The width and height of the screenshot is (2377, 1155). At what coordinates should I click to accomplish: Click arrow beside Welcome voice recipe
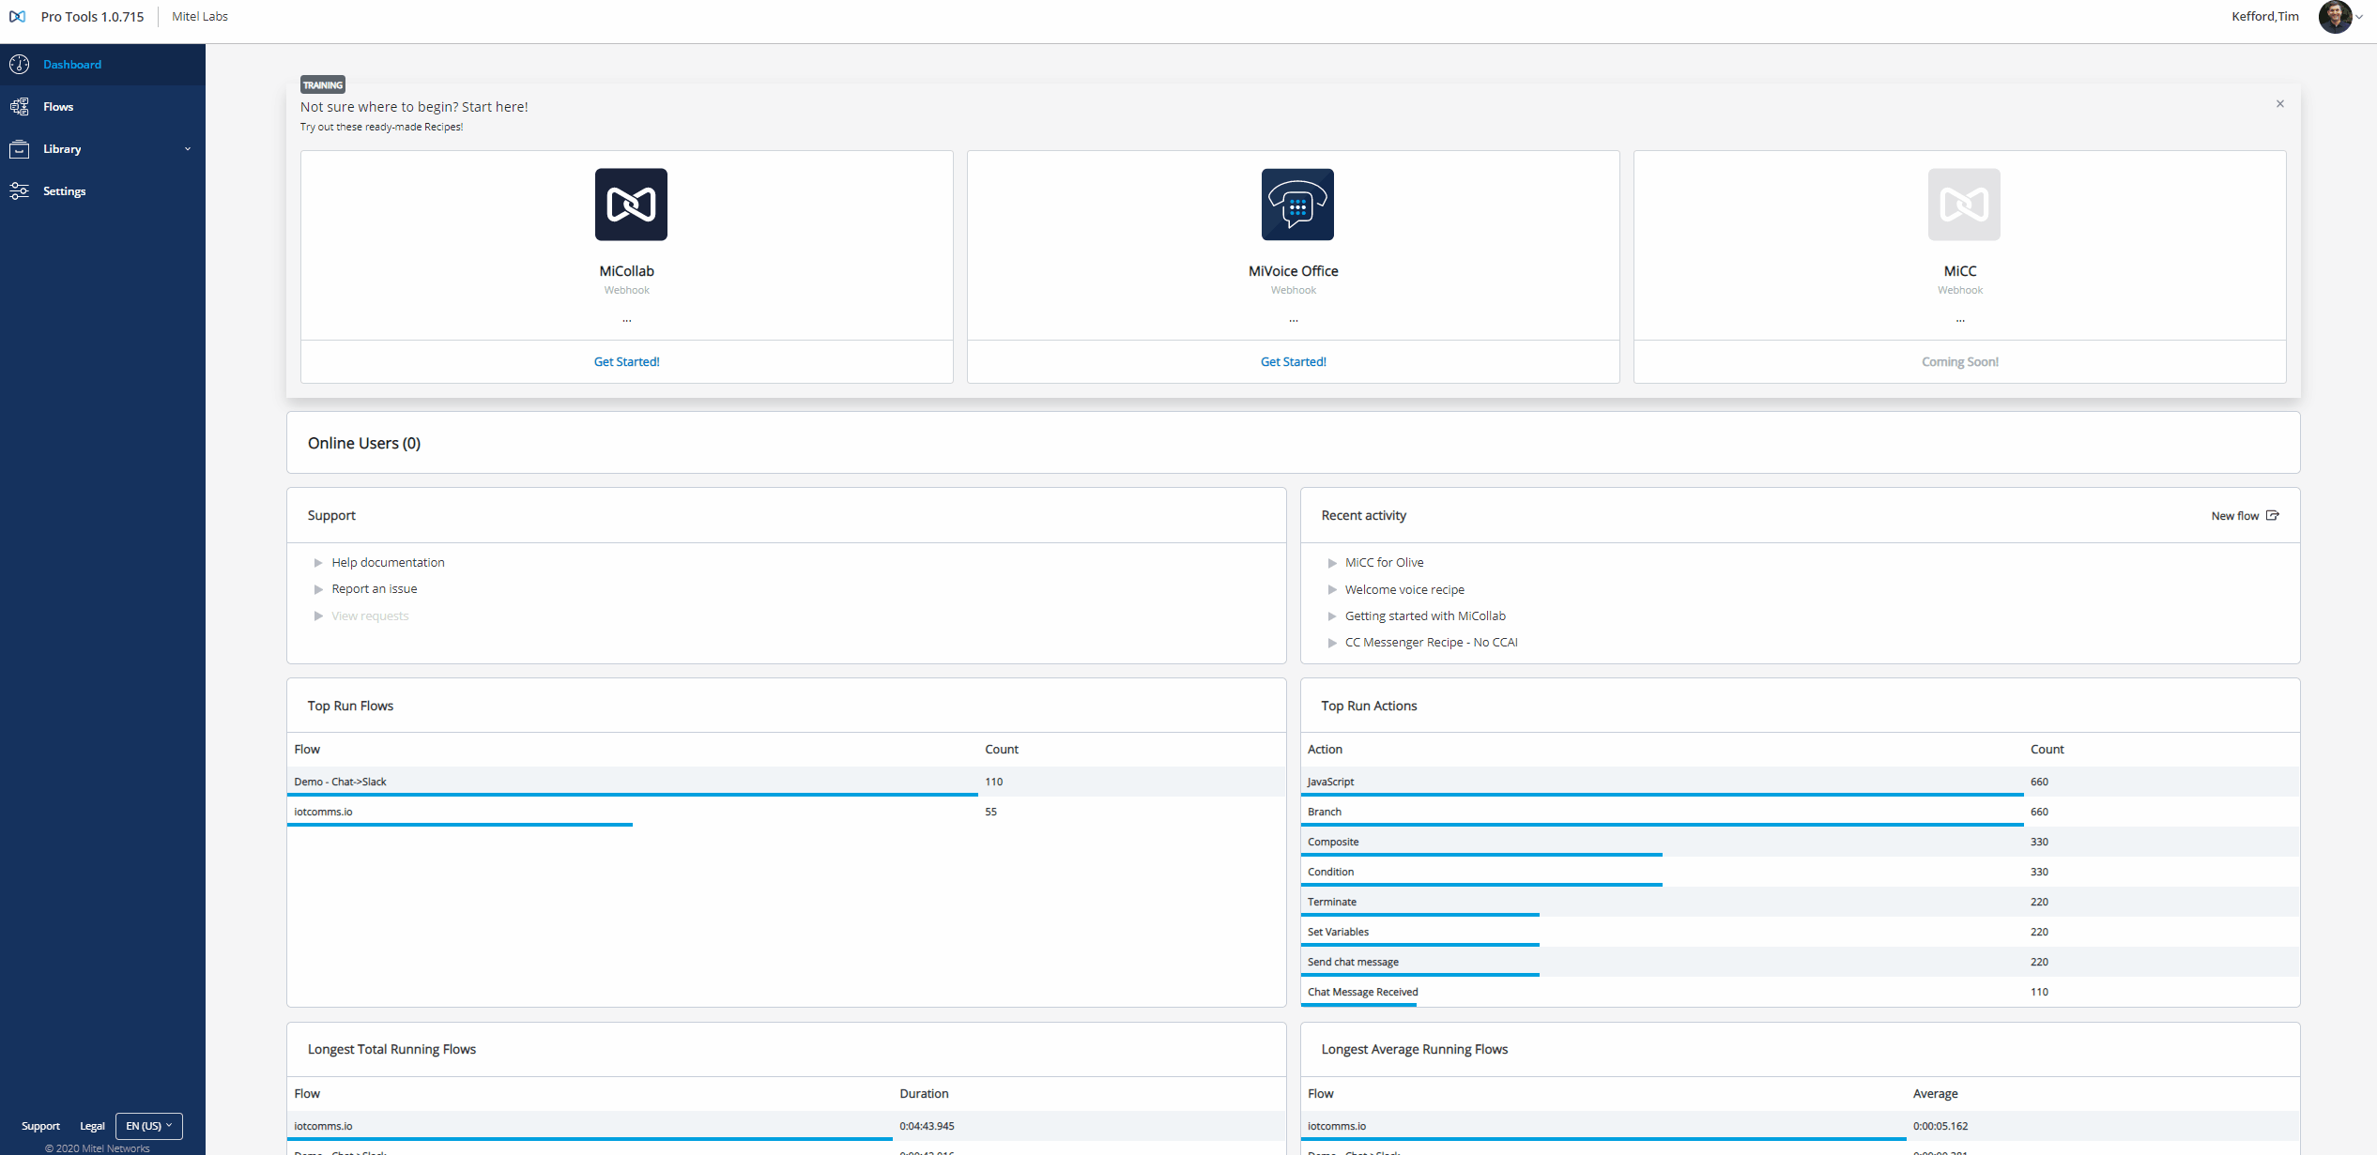1332,590
